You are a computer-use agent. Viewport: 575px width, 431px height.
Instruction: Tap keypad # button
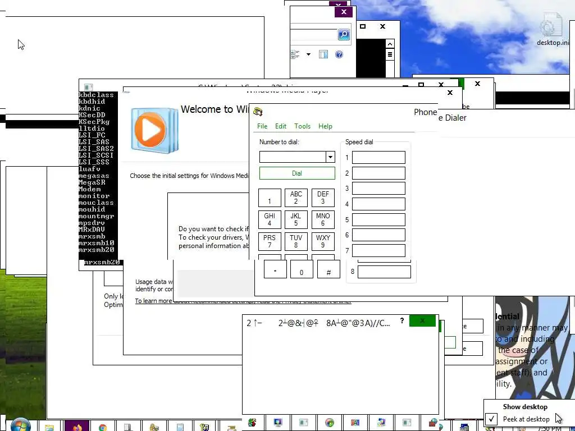tap(328, 269)
